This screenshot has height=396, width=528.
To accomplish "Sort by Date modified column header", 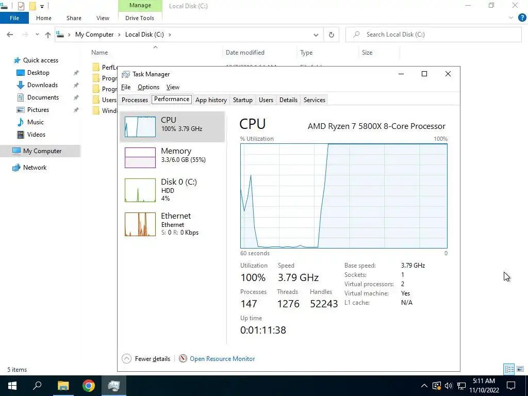I will pyautogui.click(x=245, y=53).
